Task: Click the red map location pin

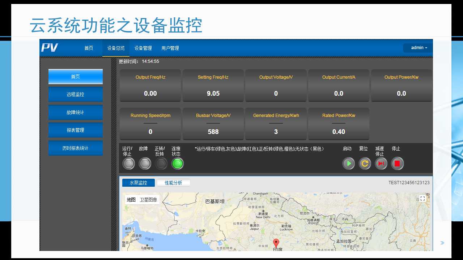Action: pos(276,243)
